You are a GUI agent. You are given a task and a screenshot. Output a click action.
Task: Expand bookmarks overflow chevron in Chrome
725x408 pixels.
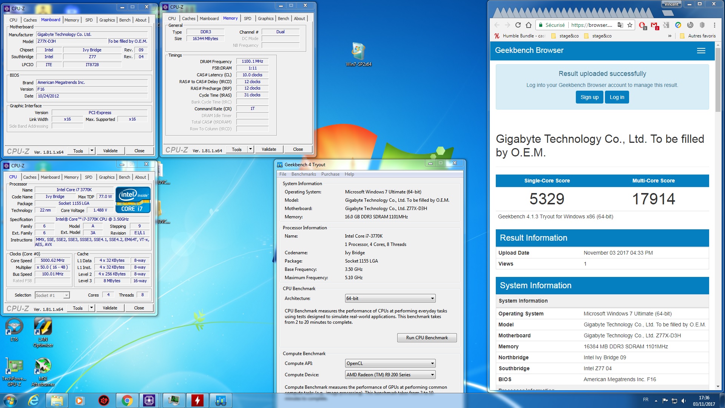[x=670, y=36]
